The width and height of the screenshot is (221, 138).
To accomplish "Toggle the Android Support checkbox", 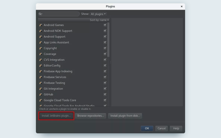I will pos(105,36).
